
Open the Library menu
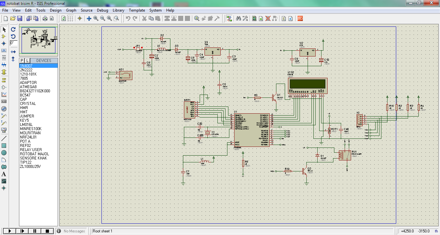click(118, 10)
